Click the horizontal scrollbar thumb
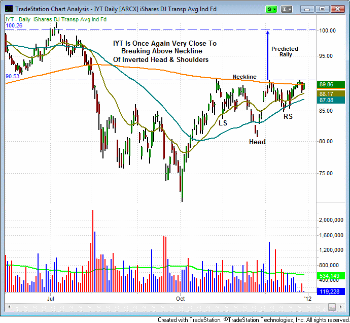The image size is (350, 323). pos(332,307)
